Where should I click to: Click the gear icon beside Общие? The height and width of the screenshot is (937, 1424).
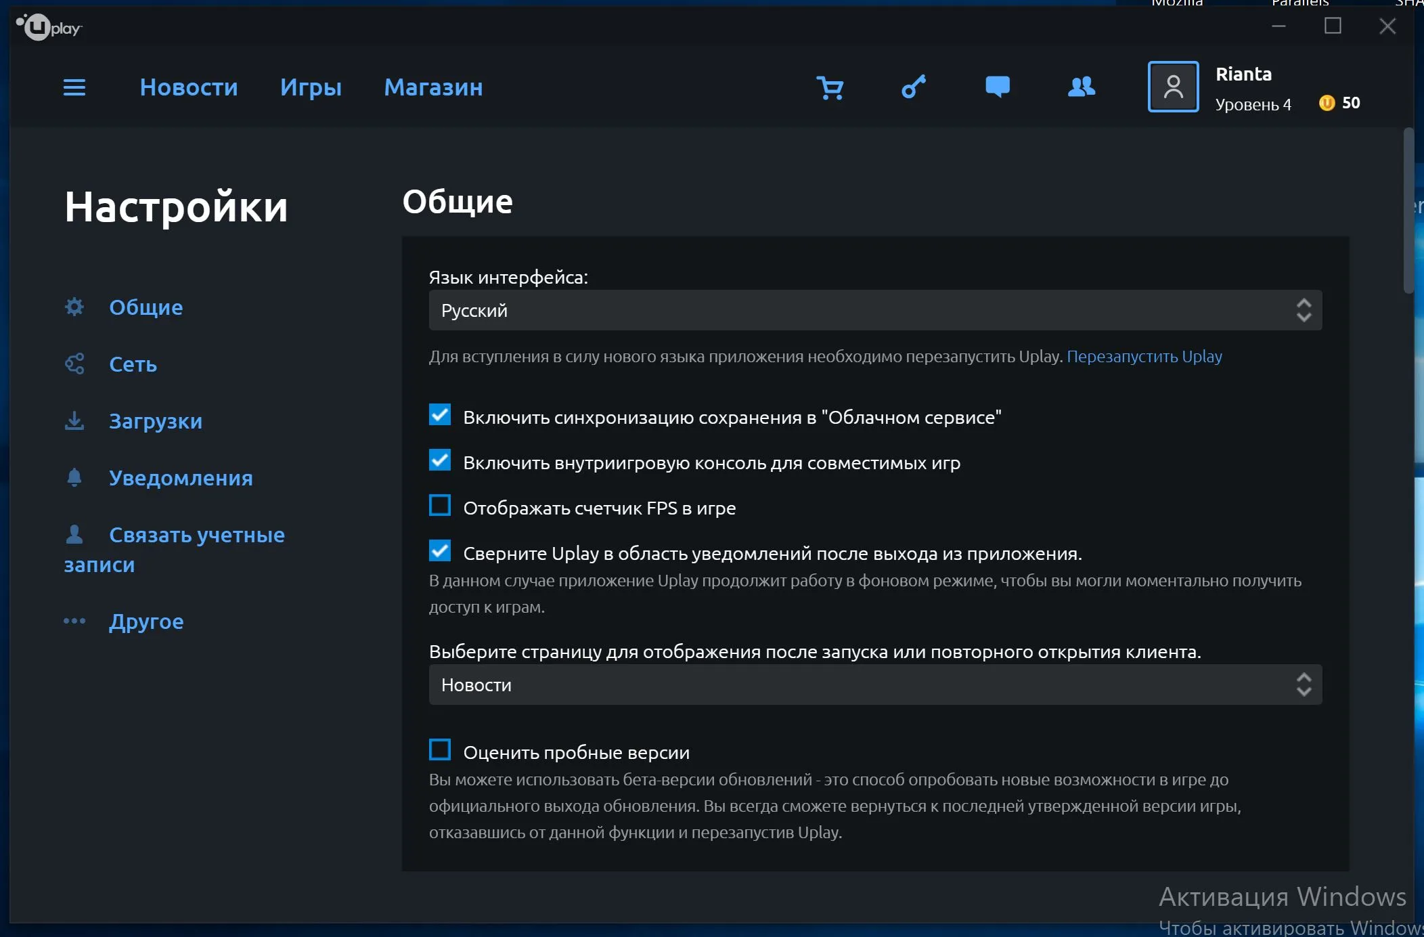74,307
